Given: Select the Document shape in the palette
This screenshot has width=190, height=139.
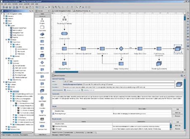Looking at the screenshot, I should [42, 77].
